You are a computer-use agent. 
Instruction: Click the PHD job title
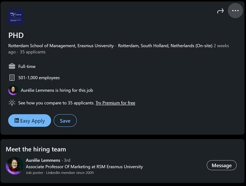(x=16, y=35)
